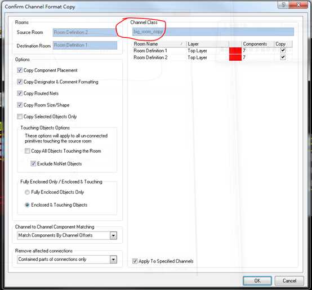
Task: Click Top Layer cell of Room Definition 2
Action: [x=197, y=57]
